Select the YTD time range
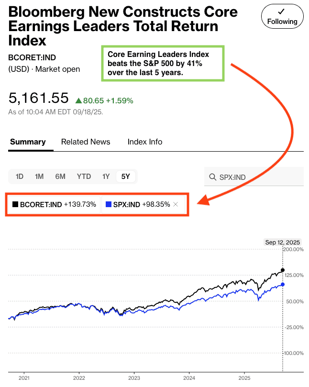Screen dimensions: 309x387 pos(84,177)
